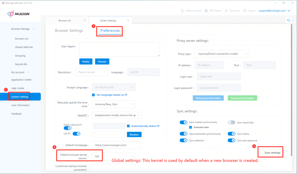Image resolution: width=297 pixels, height=174 pixels.
Task: Open the Browser Settings section tab
Action: (x=69, y=31)
